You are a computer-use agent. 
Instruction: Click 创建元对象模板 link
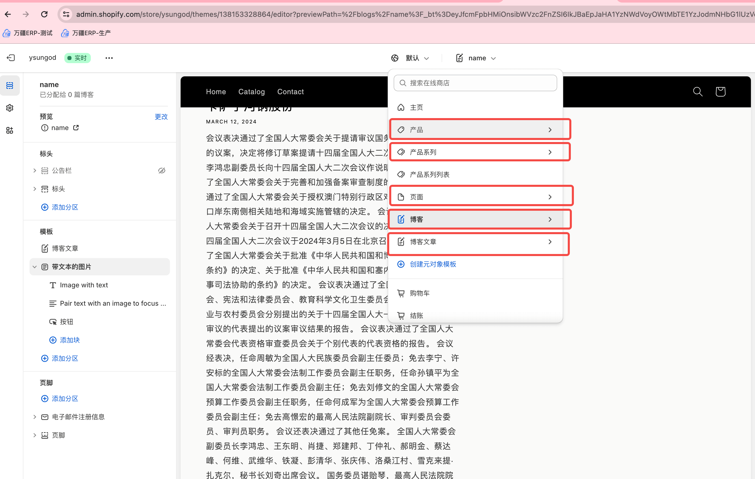pyautogui.click(x=433, y=264)
